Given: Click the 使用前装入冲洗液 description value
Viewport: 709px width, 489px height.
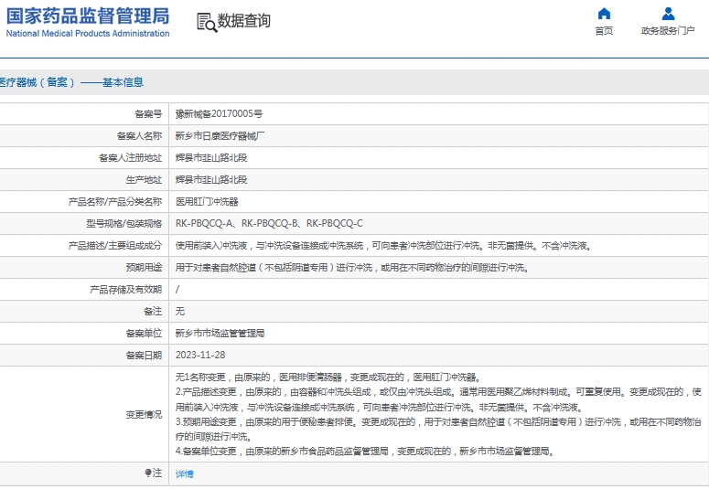Looking at the screenshot, I should (x=383, y=245).
